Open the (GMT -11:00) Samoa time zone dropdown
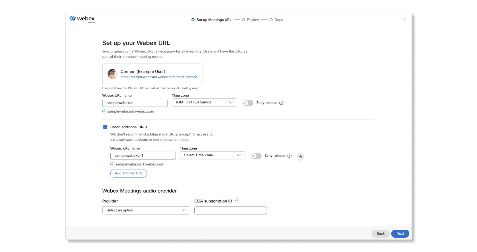 (204, 103)
